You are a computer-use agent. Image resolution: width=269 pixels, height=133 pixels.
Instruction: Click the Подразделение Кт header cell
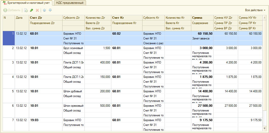click(x=127, y=23)
